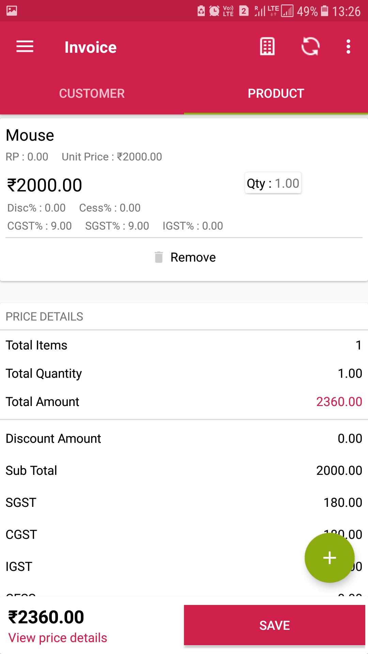Tap the Total Amount 2360.00 value

click(x=339, y=402)
